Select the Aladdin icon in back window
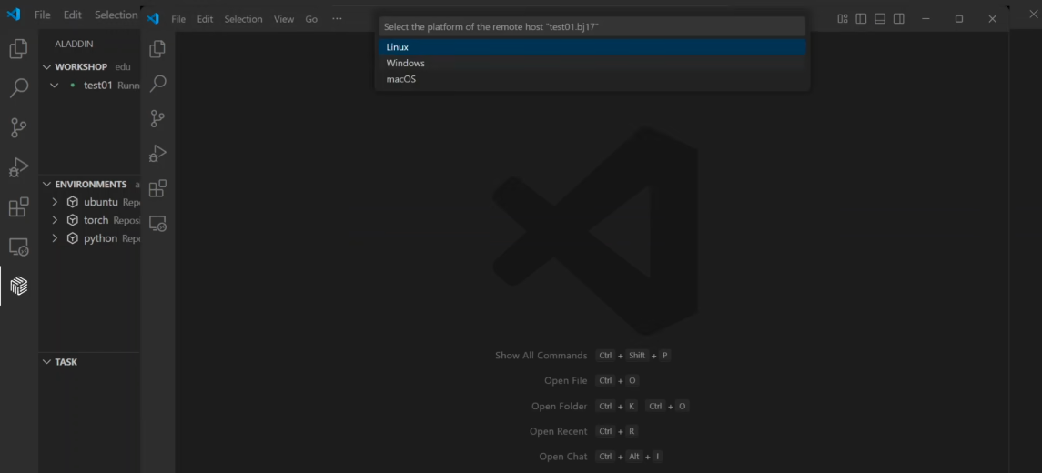 pos(18,287)
